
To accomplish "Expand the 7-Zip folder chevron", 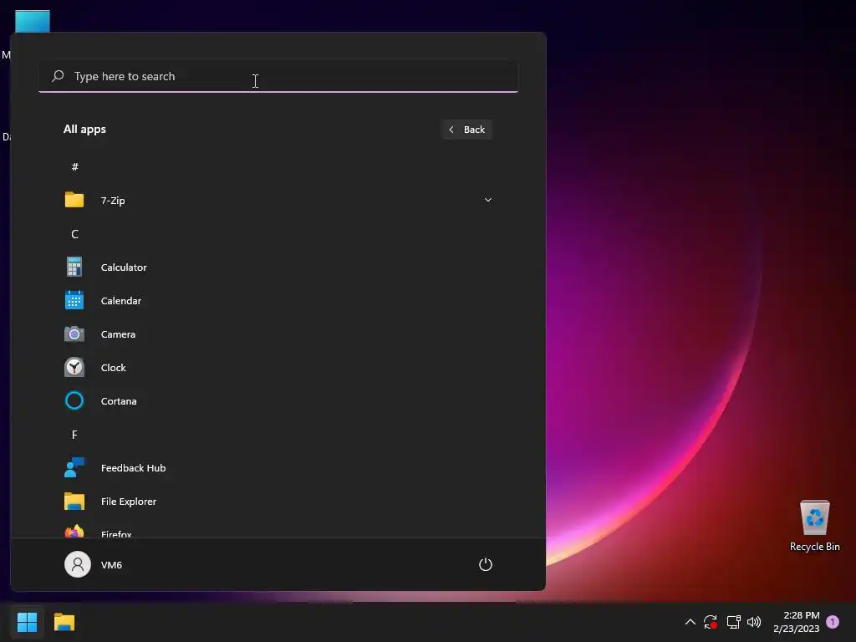I will click(488, 200).
